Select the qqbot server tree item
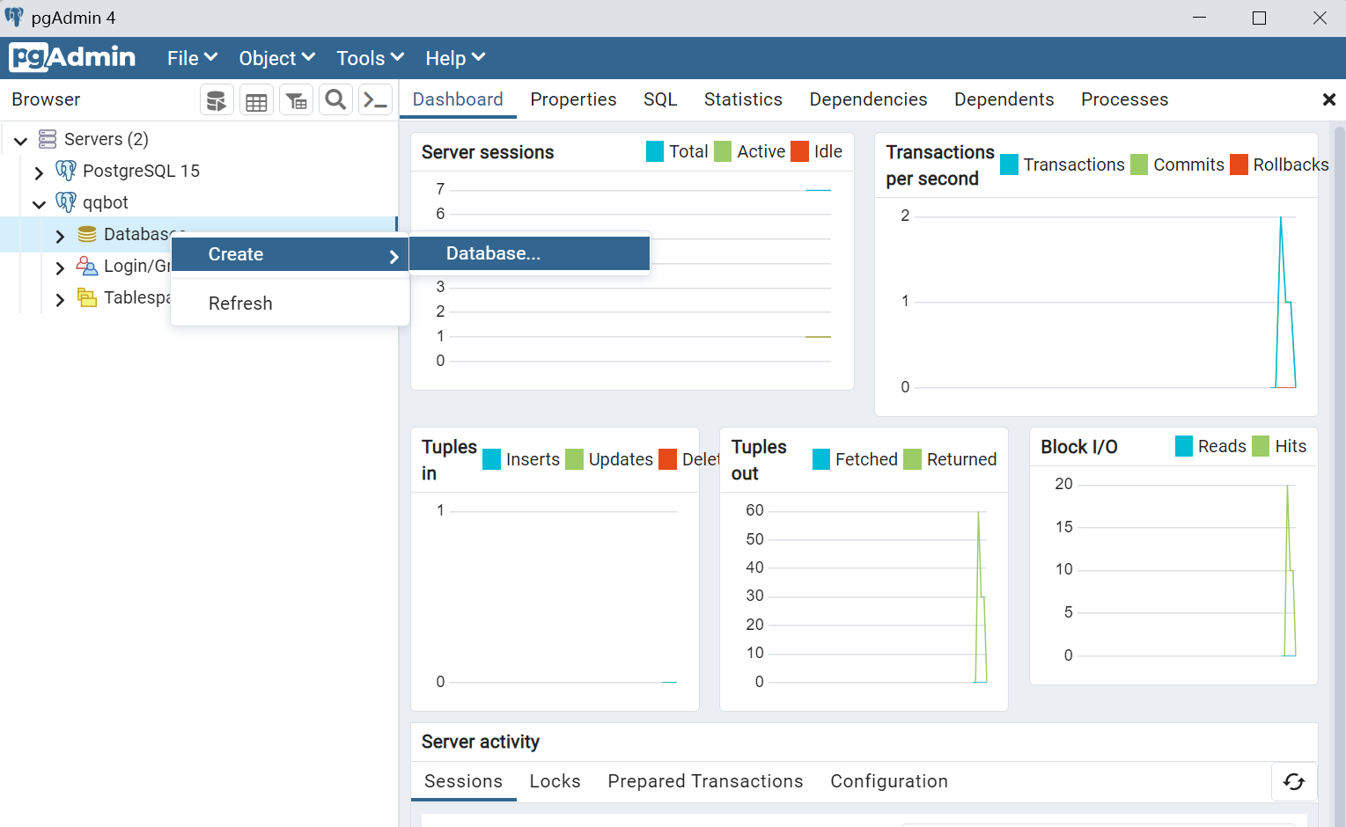Image resolution: width=1346 pixels, height=827 pixels. click(105, 202)
